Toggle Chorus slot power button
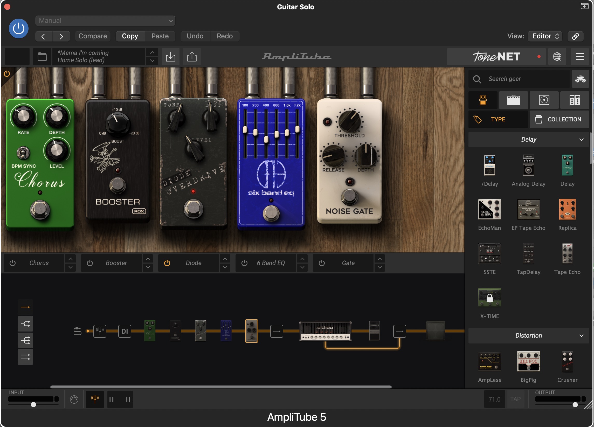 point(12,263)
